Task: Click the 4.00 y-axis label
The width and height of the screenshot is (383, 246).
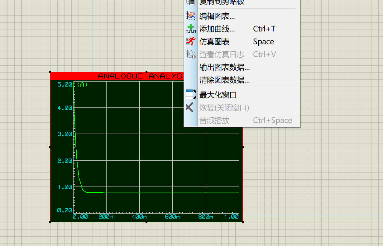Action: pyautogui.click(x=65, y=108)
